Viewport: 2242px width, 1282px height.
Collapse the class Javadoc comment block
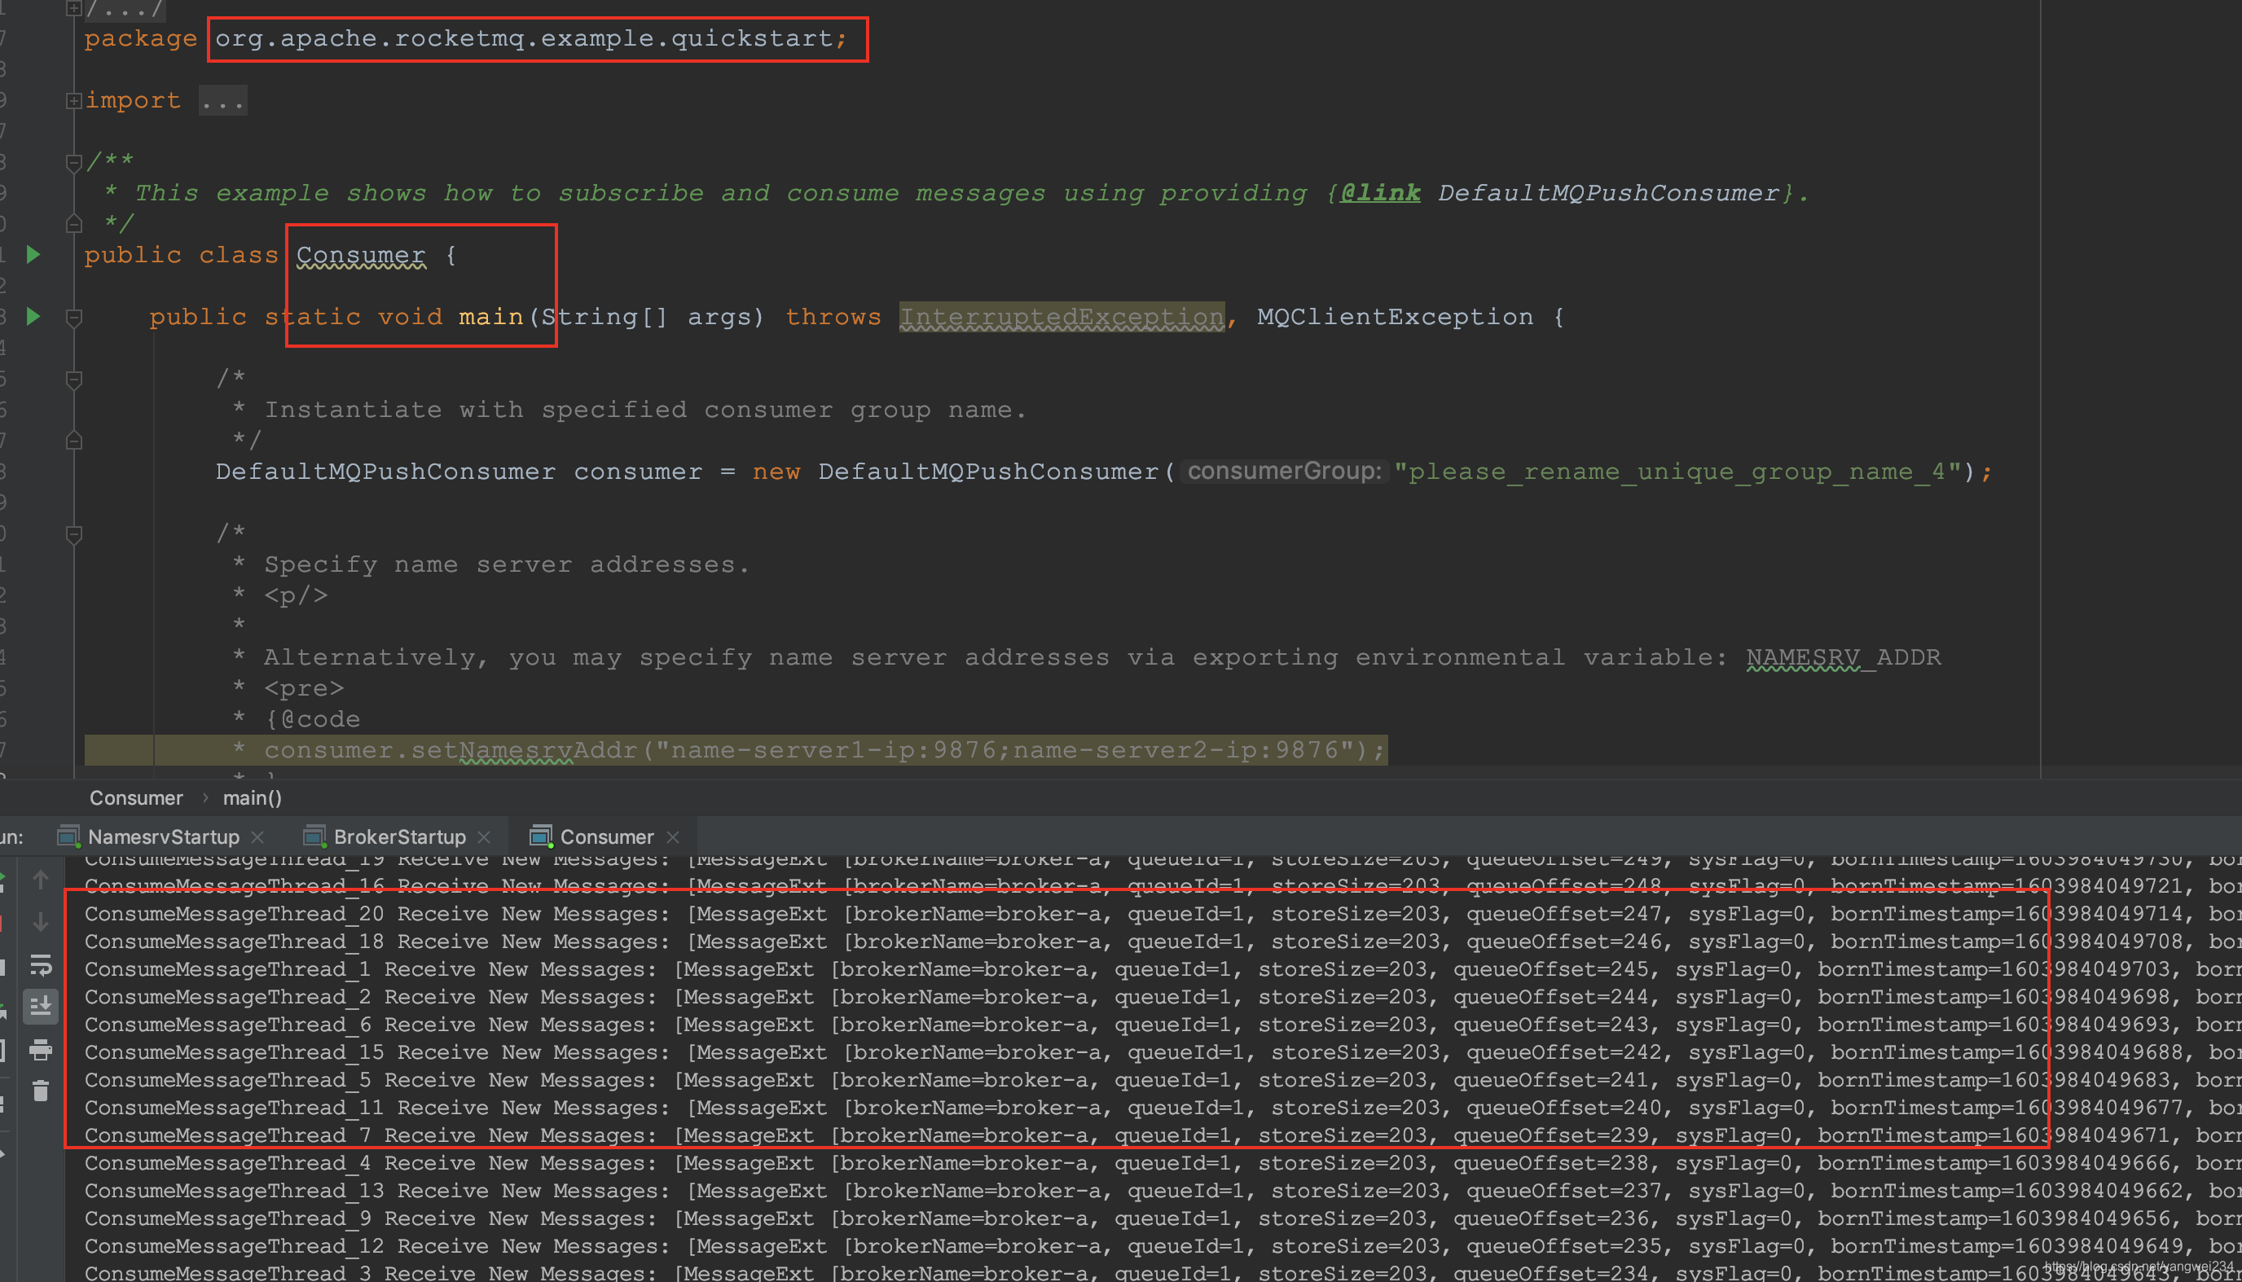click(x=74, y=162)
